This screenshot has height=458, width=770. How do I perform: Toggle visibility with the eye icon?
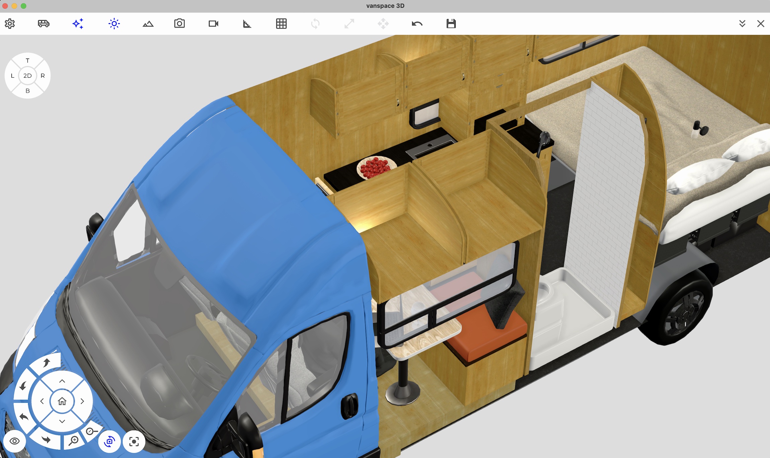(14, 441)
